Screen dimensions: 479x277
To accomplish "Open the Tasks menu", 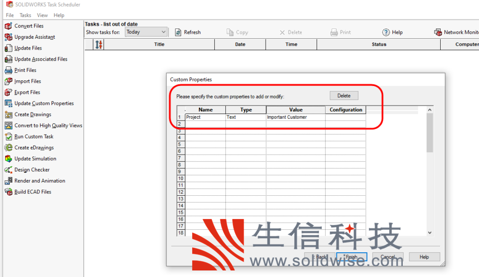I will click(25, 15).
